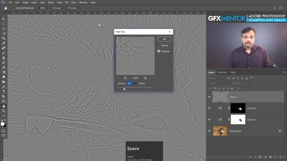Image resolution: width=287 pixels, height=161 pixels.
Task: Select the Rectangle shape tool
Action: (x=4, y=101)
